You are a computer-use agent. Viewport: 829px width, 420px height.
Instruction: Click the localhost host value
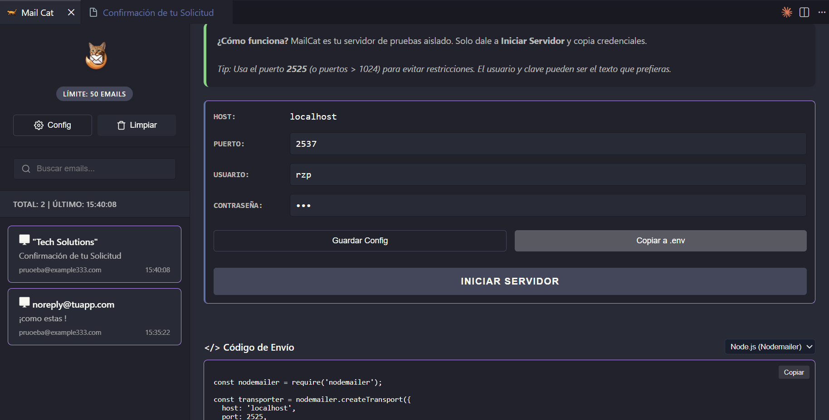click(x=313, y=116)
